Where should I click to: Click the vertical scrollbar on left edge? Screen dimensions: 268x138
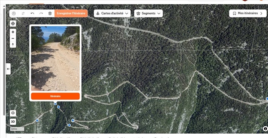[x=4, y=62]
